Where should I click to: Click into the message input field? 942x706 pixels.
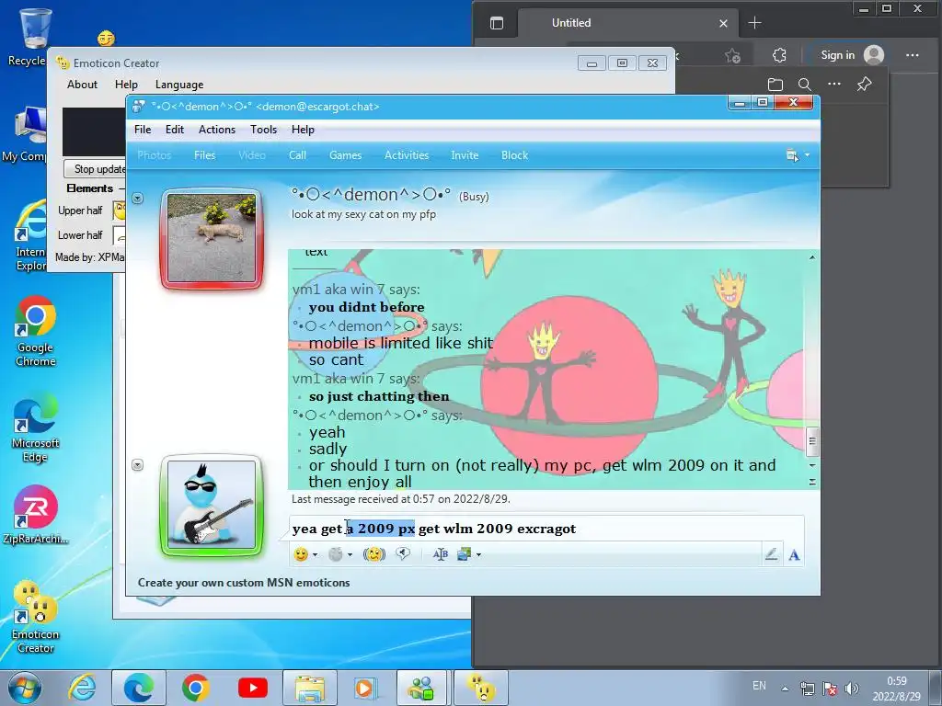coord(546,529)
